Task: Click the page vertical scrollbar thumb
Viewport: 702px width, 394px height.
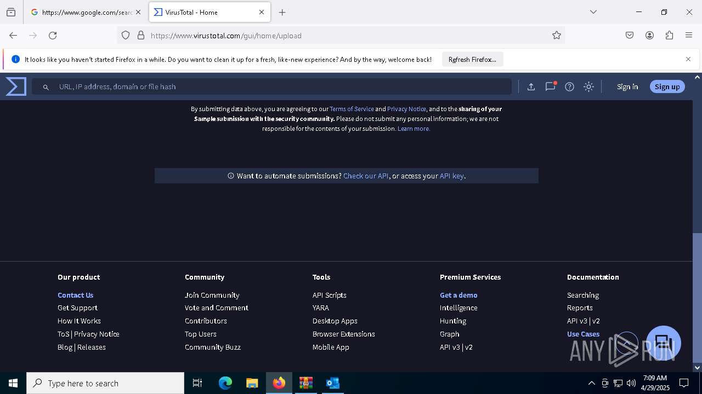Action: click(697, 297)
